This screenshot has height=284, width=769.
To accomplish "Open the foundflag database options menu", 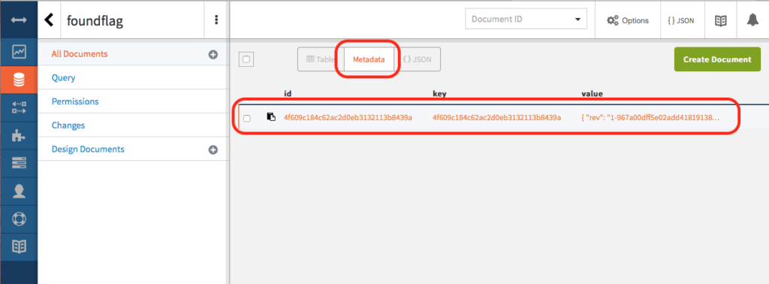I will [x=216, y=20].
